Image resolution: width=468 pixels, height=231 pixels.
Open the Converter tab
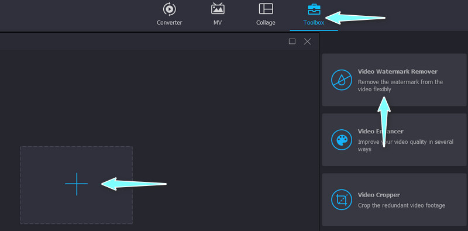(x=169, y=14)
